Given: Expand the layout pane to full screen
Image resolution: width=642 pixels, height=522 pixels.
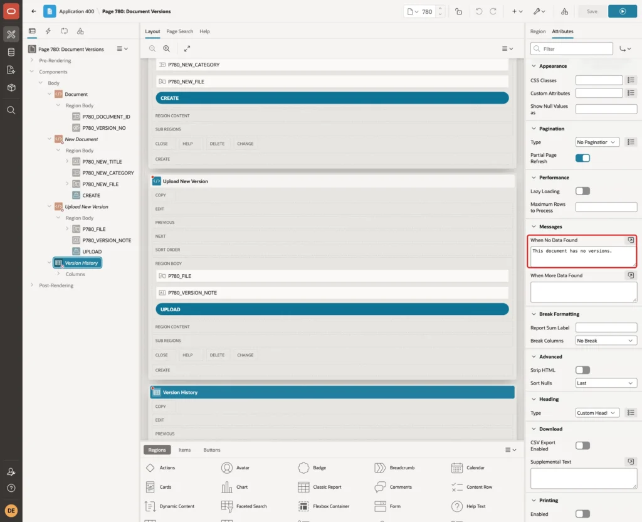Looking at the screenshot, I should pos(187,48).
